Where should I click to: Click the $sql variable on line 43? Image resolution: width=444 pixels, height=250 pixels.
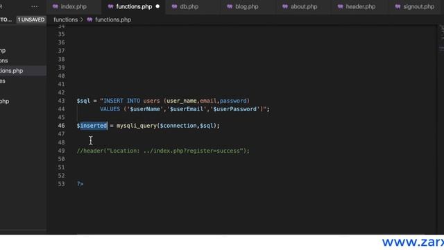click(x=83, y=101)
